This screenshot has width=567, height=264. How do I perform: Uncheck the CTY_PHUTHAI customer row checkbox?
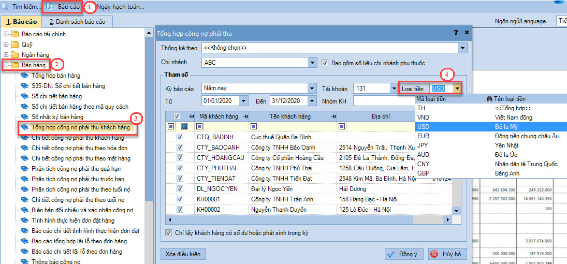click(x=180, y=168)
